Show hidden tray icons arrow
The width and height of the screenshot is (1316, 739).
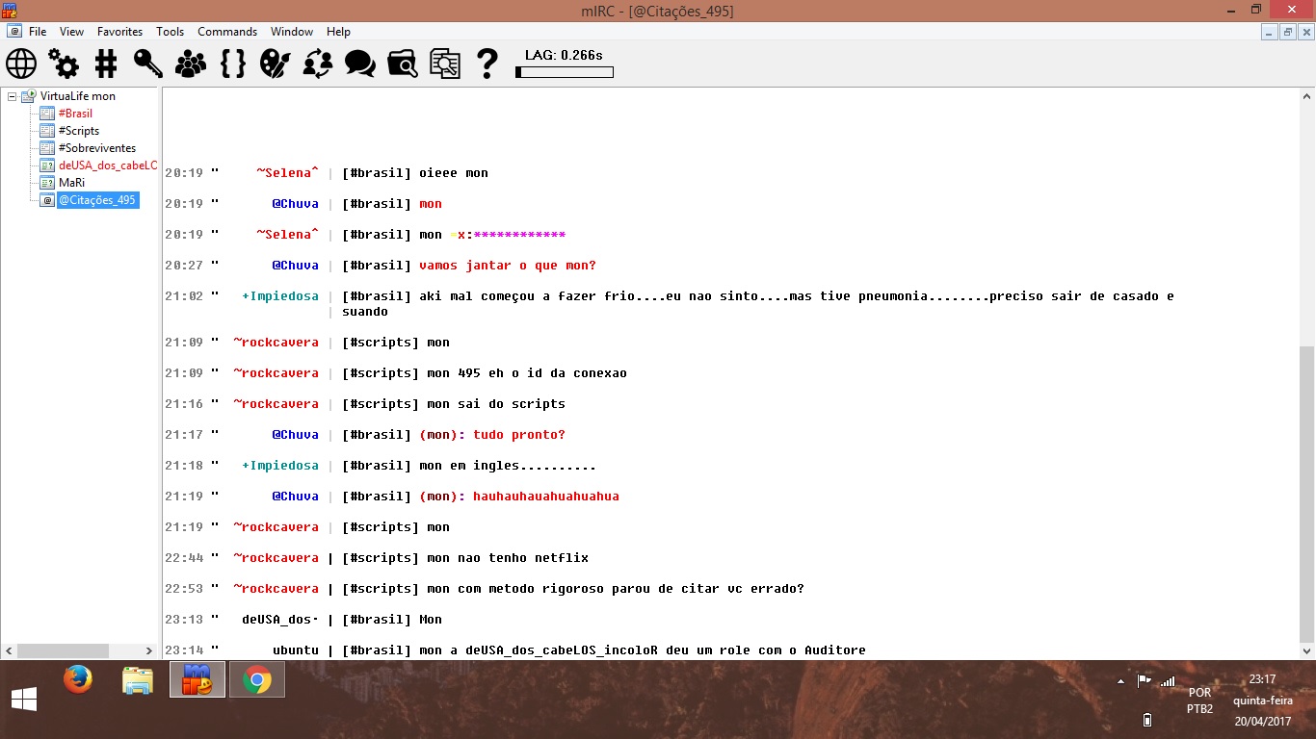pyautogui.click(x=1120, y=681)
